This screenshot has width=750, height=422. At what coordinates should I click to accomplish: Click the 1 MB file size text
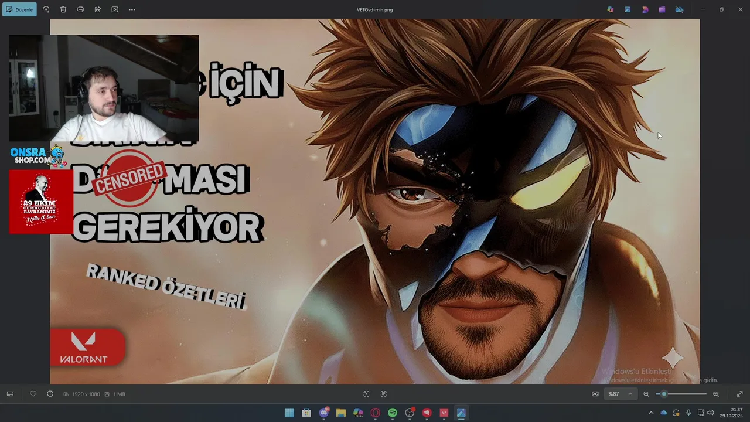pyautogui.click(x=119, y=394)
